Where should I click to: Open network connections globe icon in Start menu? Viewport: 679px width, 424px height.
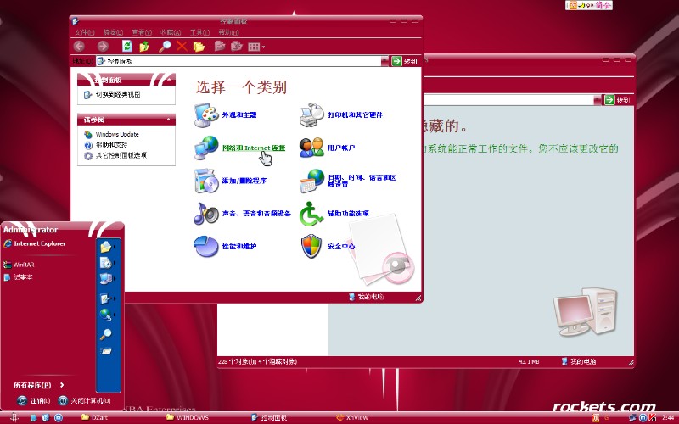point(106,314)
